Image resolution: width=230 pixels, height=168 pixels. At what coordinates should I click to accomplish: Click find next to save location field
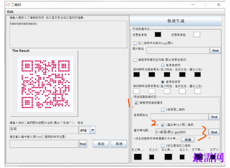pos(83,144)
